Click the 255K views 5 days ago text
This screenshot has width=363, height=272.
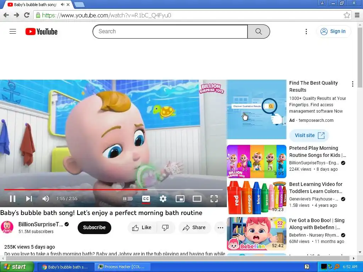[30, 247]
